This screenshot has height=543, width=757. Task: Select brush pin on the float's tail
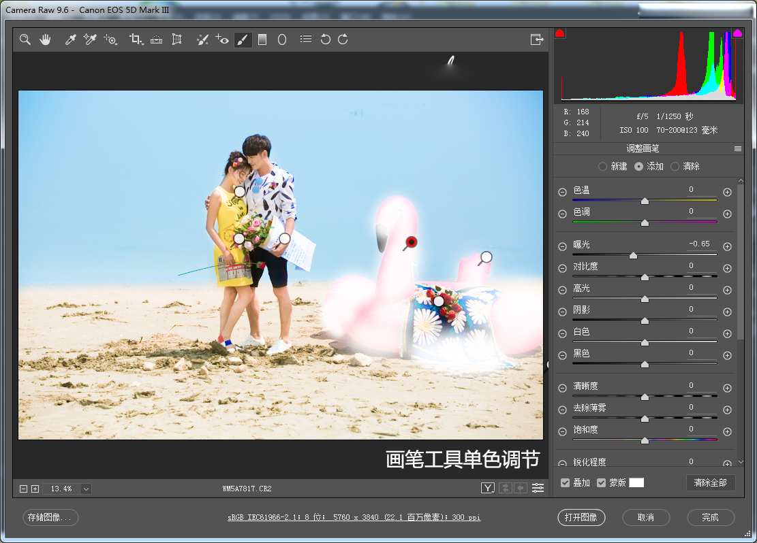pos(486,257)
